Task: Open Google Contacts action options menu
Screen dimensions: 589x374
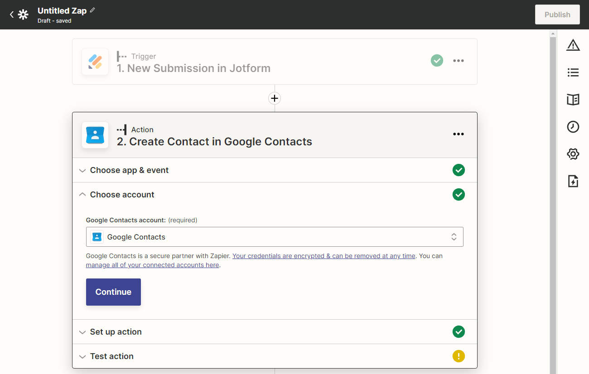Action: click(459, 134)
